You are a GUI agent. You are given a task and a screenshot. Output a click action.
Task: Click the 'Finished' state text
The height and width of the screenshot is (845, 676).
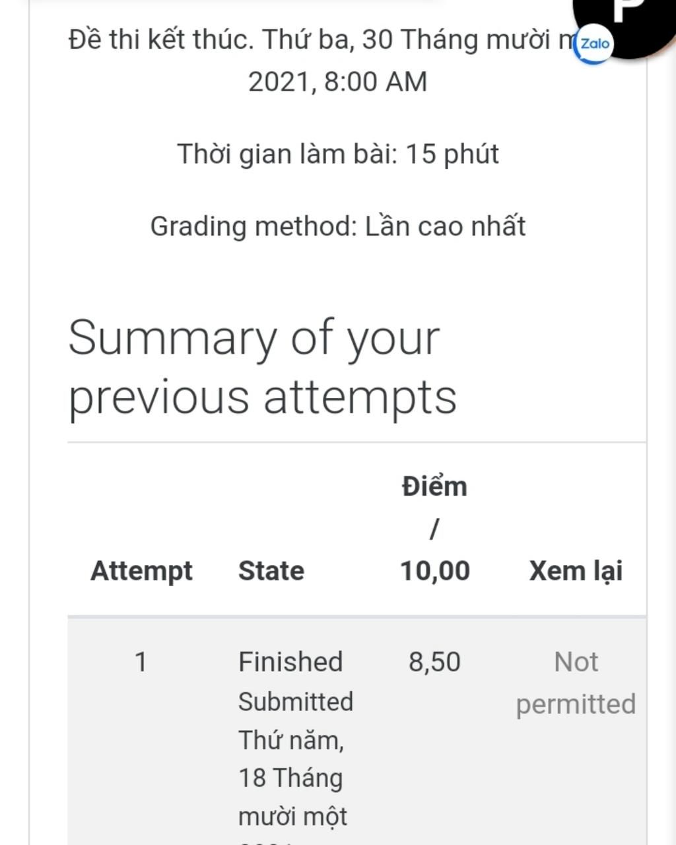pyautogui.click(x=290, y=662)
